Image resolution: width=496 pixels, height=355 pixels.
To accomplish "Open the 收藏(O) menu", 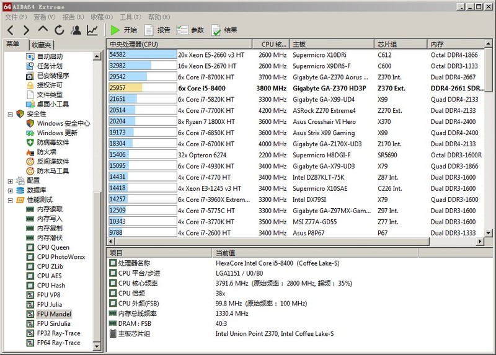I will [102, 17].
